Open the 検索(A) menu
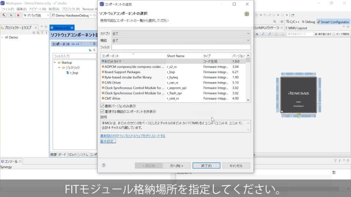The image size is (351, 197). (54, 9)
